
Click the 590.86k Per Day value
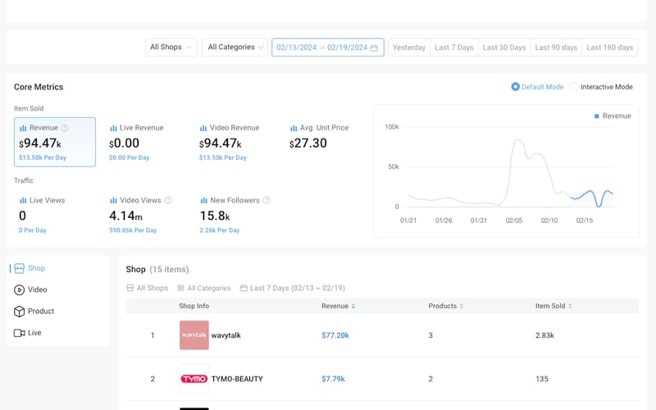click(x=133, y=230)
